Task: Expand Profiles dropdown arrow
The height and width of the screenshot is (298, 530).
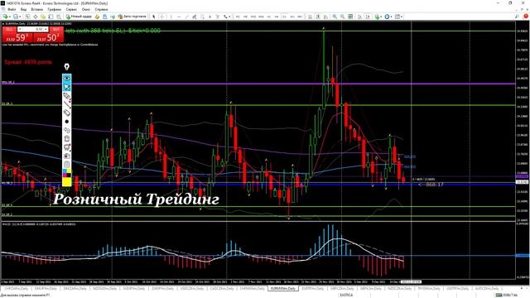Action: (x=20, y=17)
